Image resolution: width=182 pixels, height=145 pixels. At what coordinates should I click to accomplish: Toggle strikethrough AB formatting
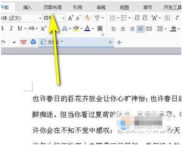click(x=31, y=28)
